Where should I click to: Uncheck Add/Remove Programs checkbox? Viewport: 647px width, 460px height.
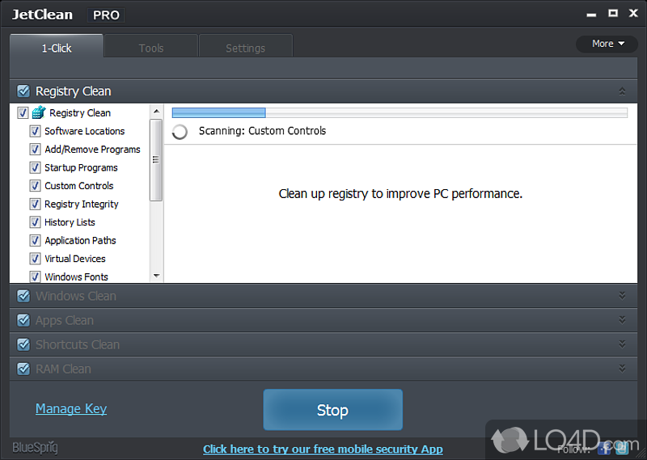click(x=35, y=150)
